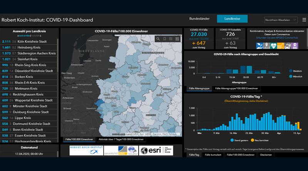Open the basemap gallery grid icon
This screenshot has width=308, height=171.
click(x=177, y=39)
